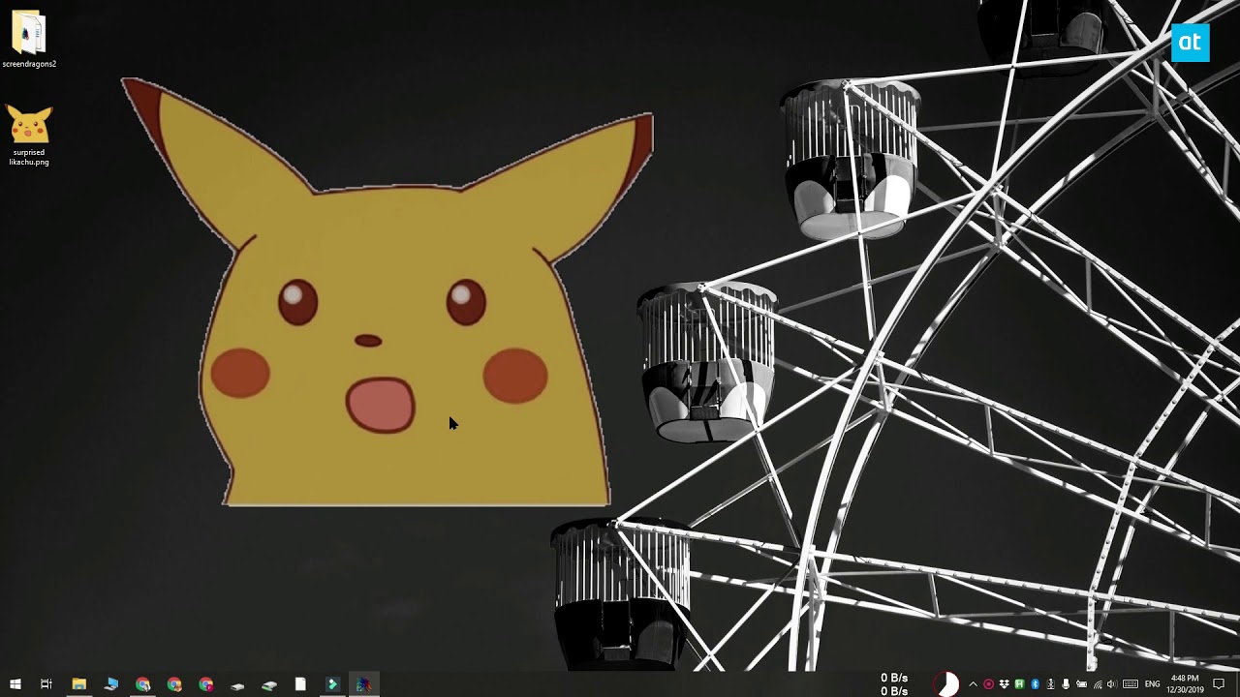Open the gray drive icon in taskbar

237,684
